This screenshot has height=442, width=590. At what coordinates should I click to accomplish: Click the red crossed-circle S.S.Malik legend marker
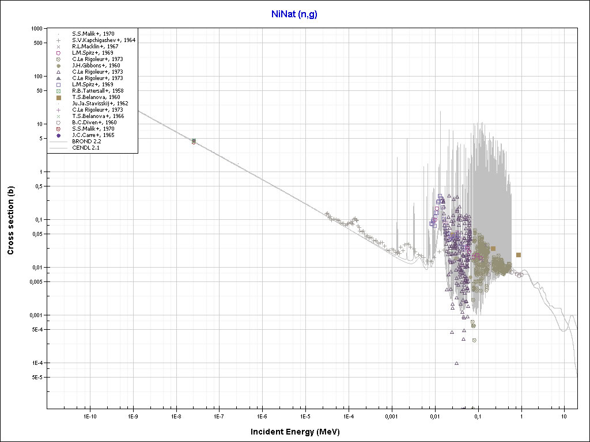[59, 129]
